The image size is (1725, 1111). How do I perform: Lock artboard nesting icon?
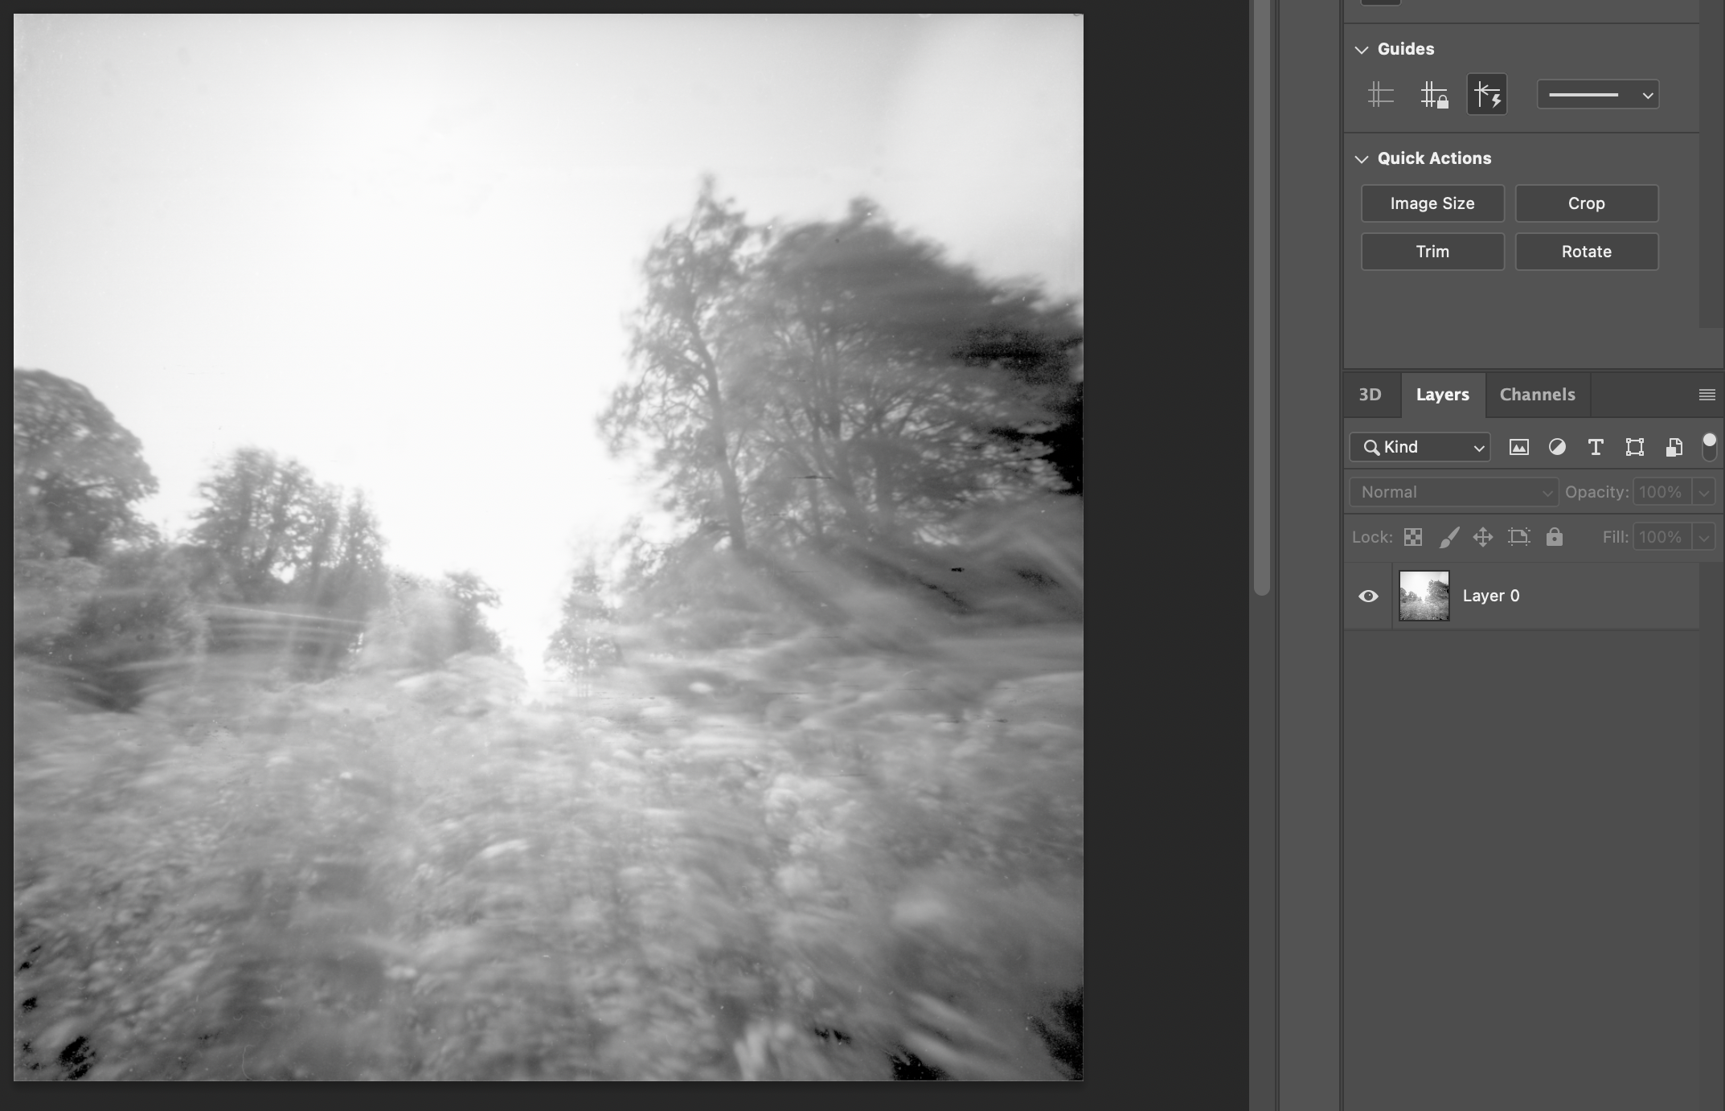(1518, 537)
